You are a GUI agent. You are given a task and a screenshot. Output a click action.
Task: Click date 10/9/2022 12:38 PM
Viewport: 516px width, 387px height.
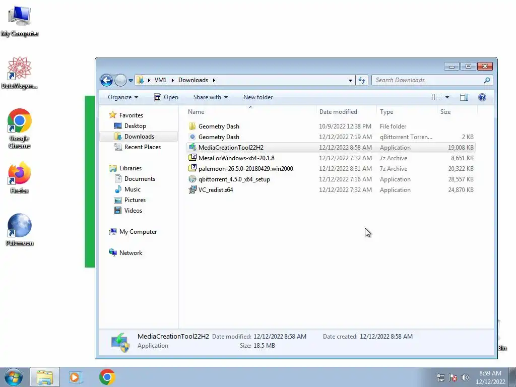tap(345, 126)
